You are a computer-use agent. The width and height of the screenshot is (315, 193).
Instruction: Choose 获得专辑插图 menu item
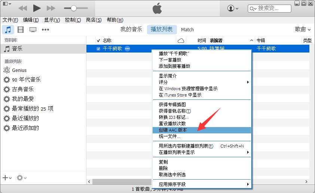coord(202,104)
